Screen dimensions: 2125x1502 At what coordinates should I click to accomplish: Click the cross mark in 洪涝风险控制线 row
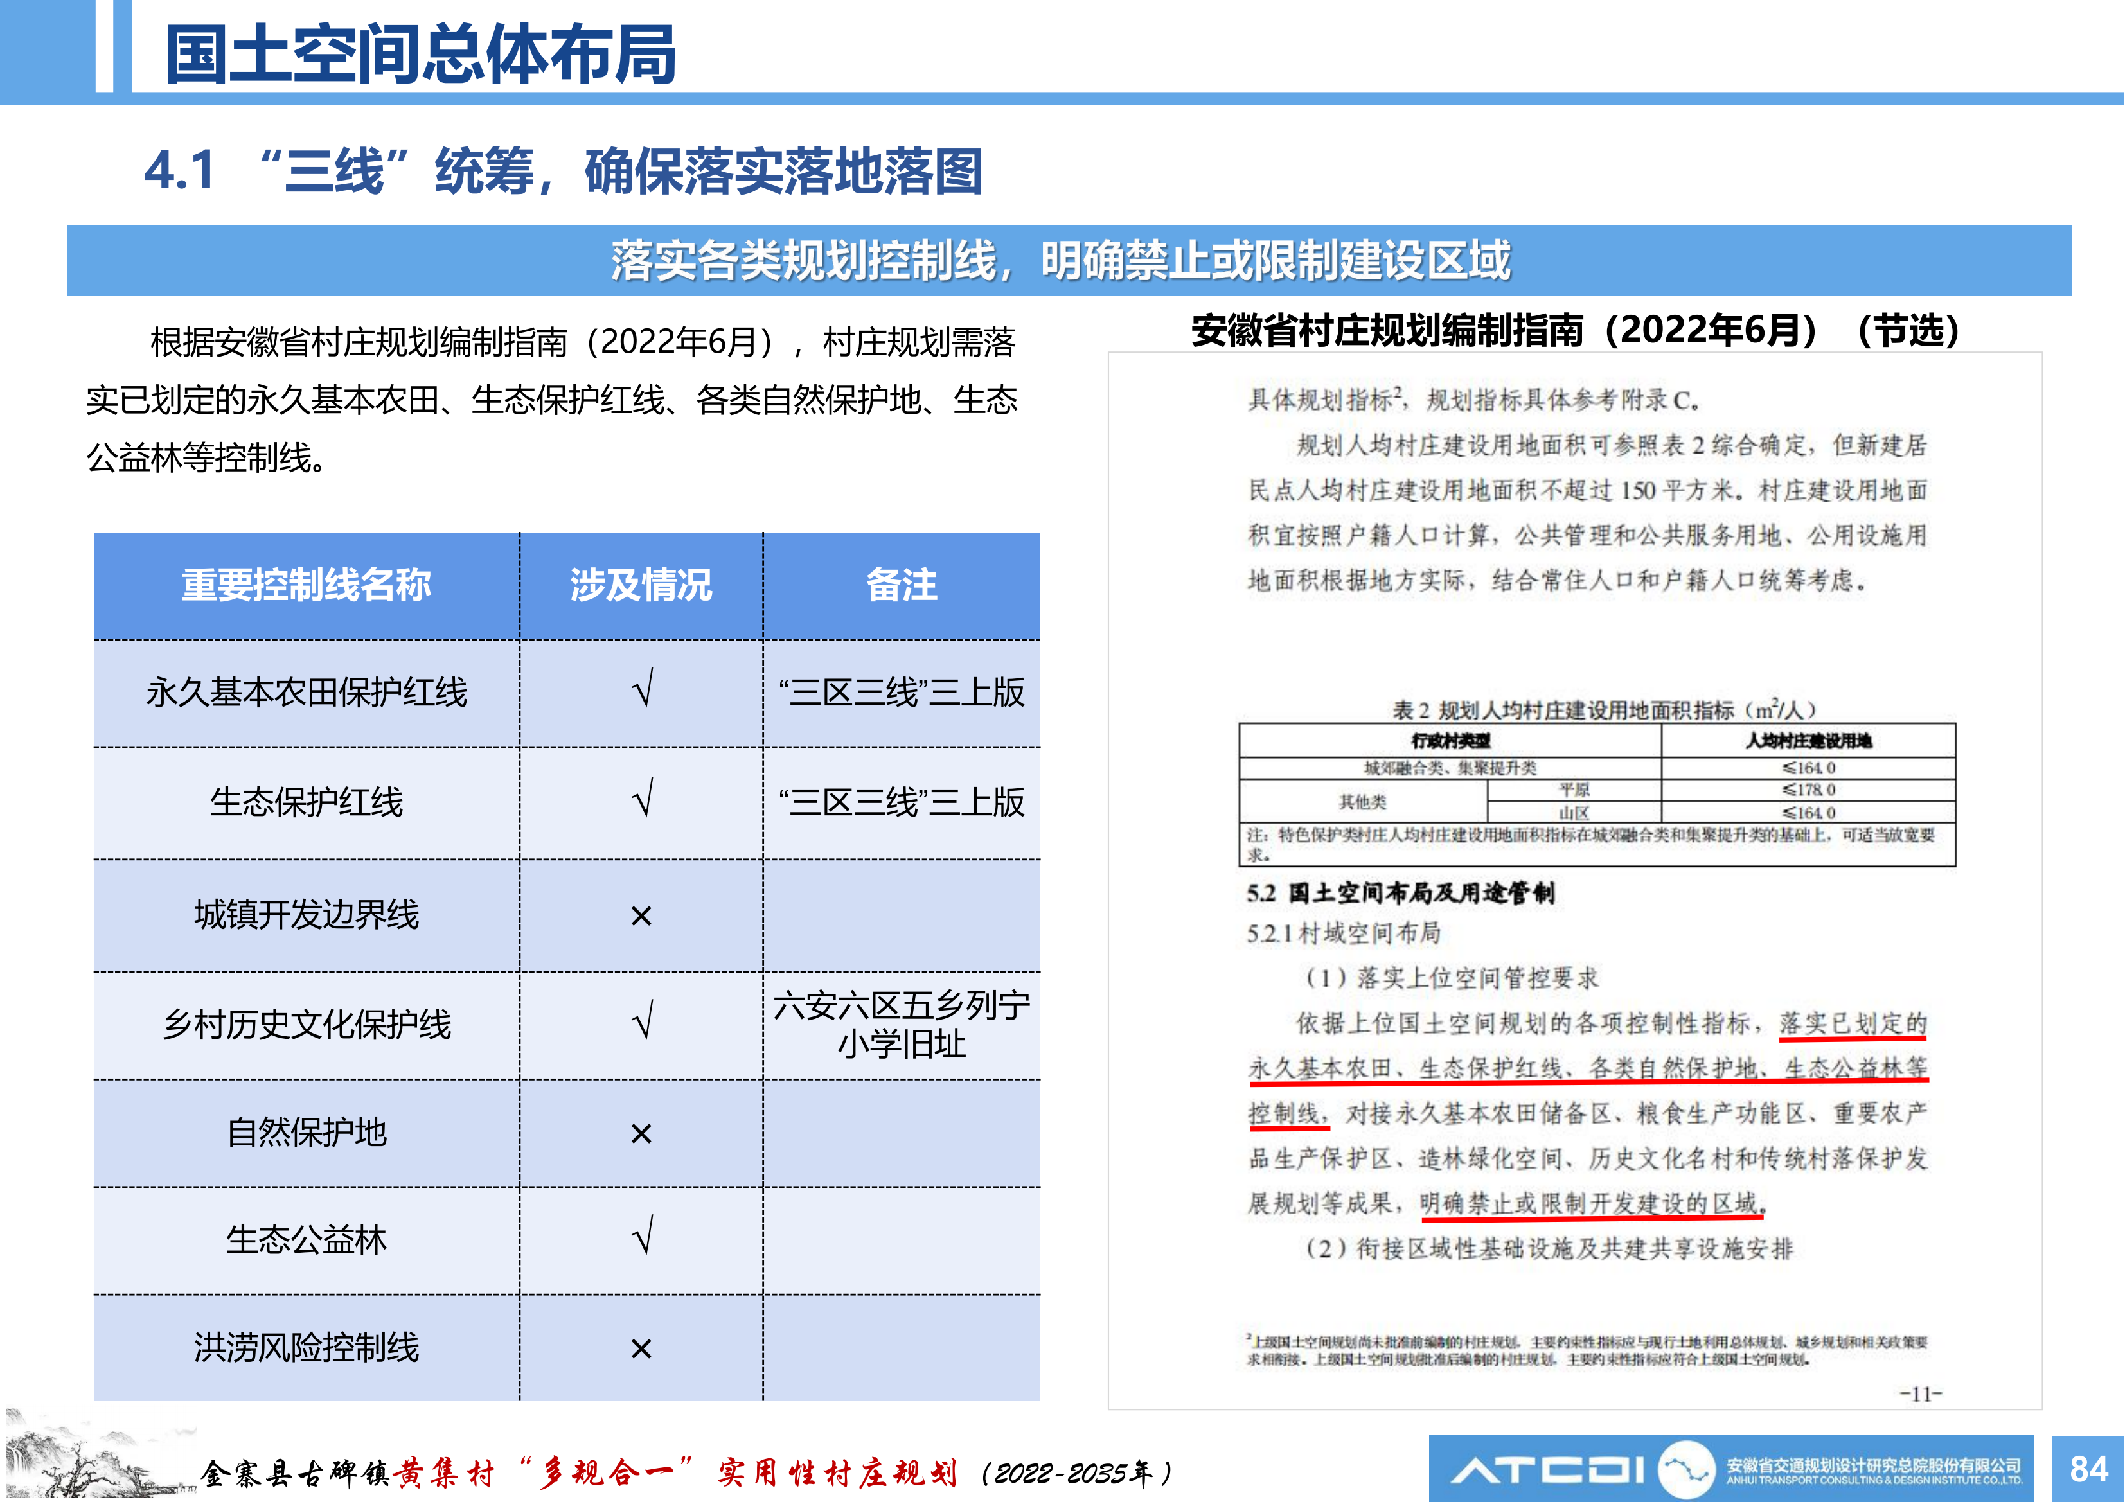(x=641, y=1348)
